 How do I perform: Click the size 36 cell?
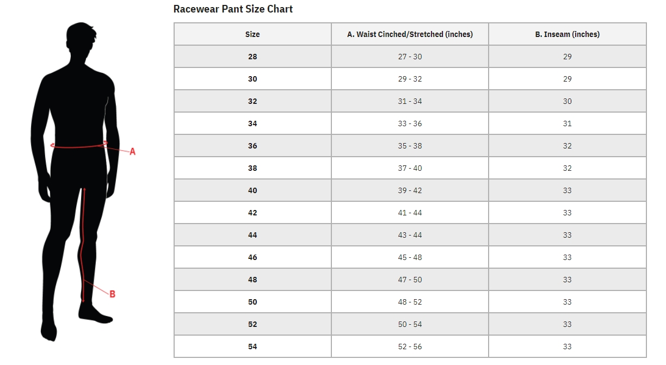[x=252, y=146]
